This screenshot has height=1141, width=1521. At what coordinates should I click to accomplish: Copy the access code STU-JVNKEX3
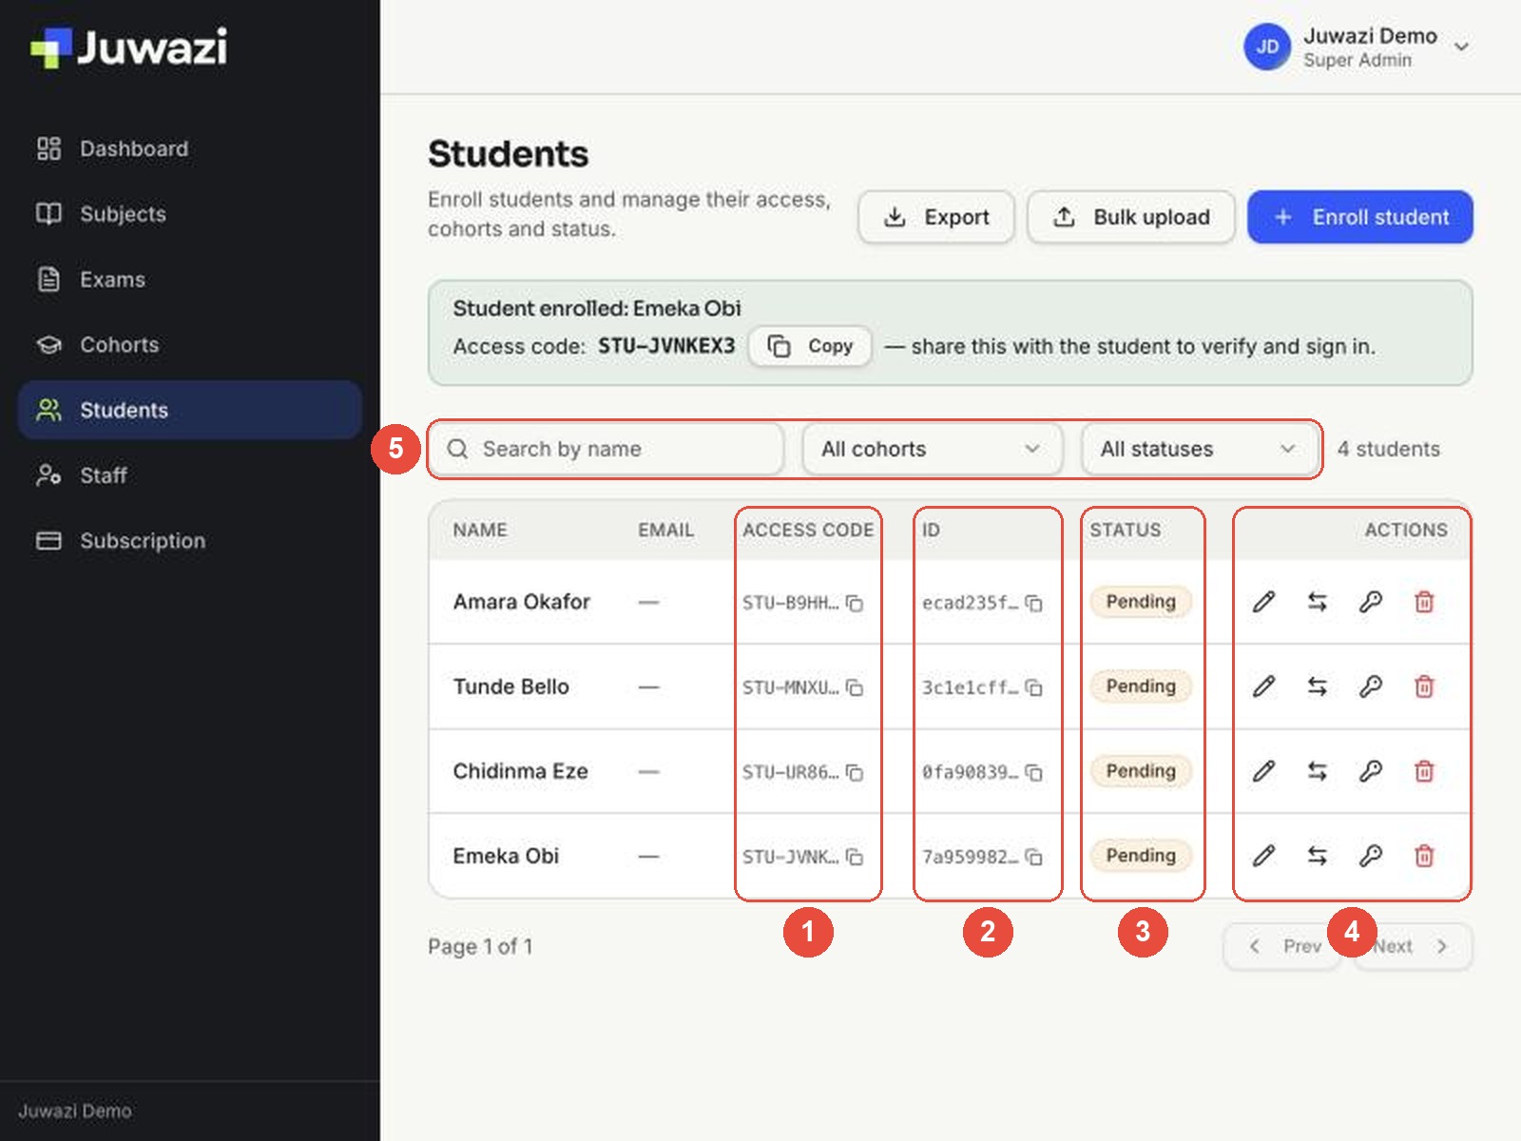pos(810,346)
